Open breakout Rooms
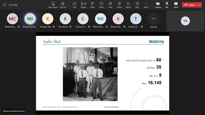This screenshot has width=205, height=115. (x=128, y=5)
